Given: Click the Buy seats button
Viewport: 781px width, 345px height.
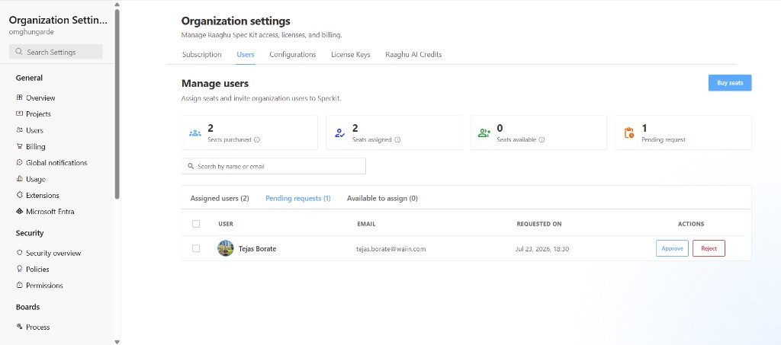Looking at the screenshot, I should (x=730, y=83).
